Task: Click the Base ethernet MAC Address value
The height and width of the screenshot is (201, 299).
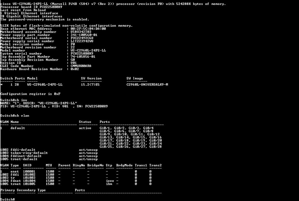Action: (88, 29)
